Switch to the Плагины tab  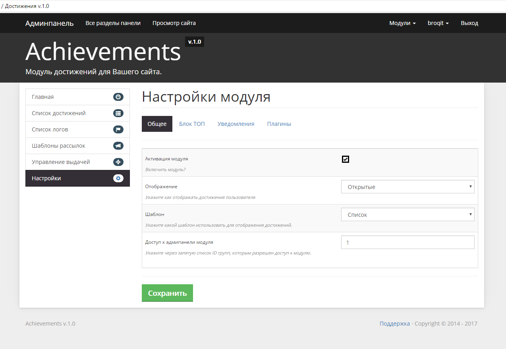click(x=279, y=124)
